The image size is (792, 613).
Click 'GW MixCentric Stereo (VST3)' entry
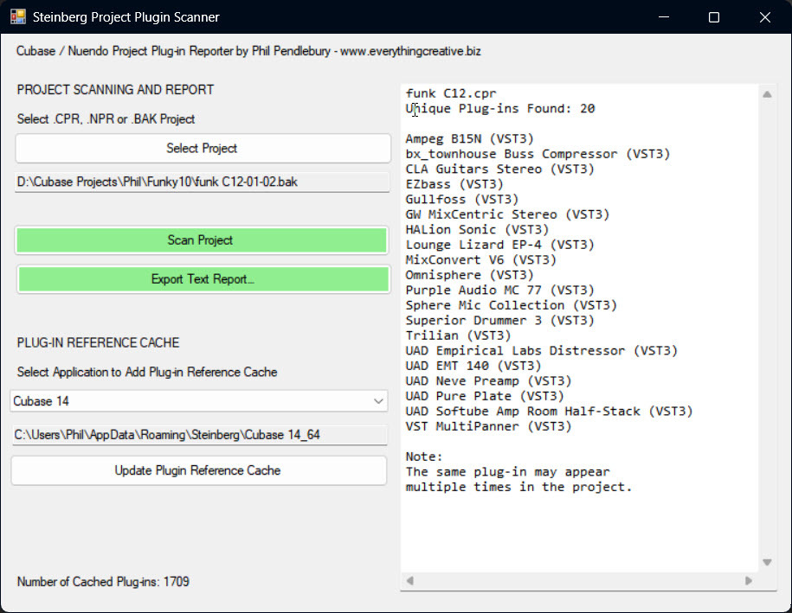(507, 214)
